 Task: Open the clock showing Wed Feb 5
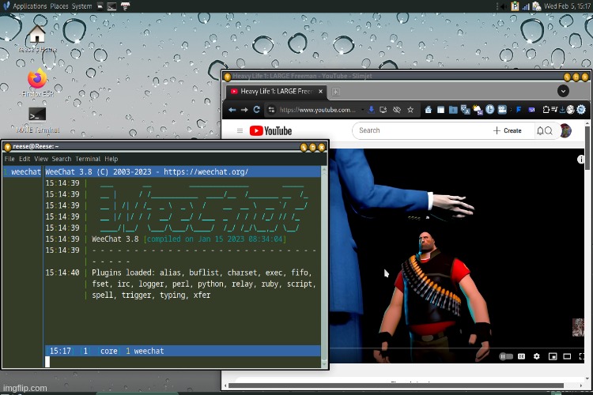pyautogui.click(x=567, y=6)
